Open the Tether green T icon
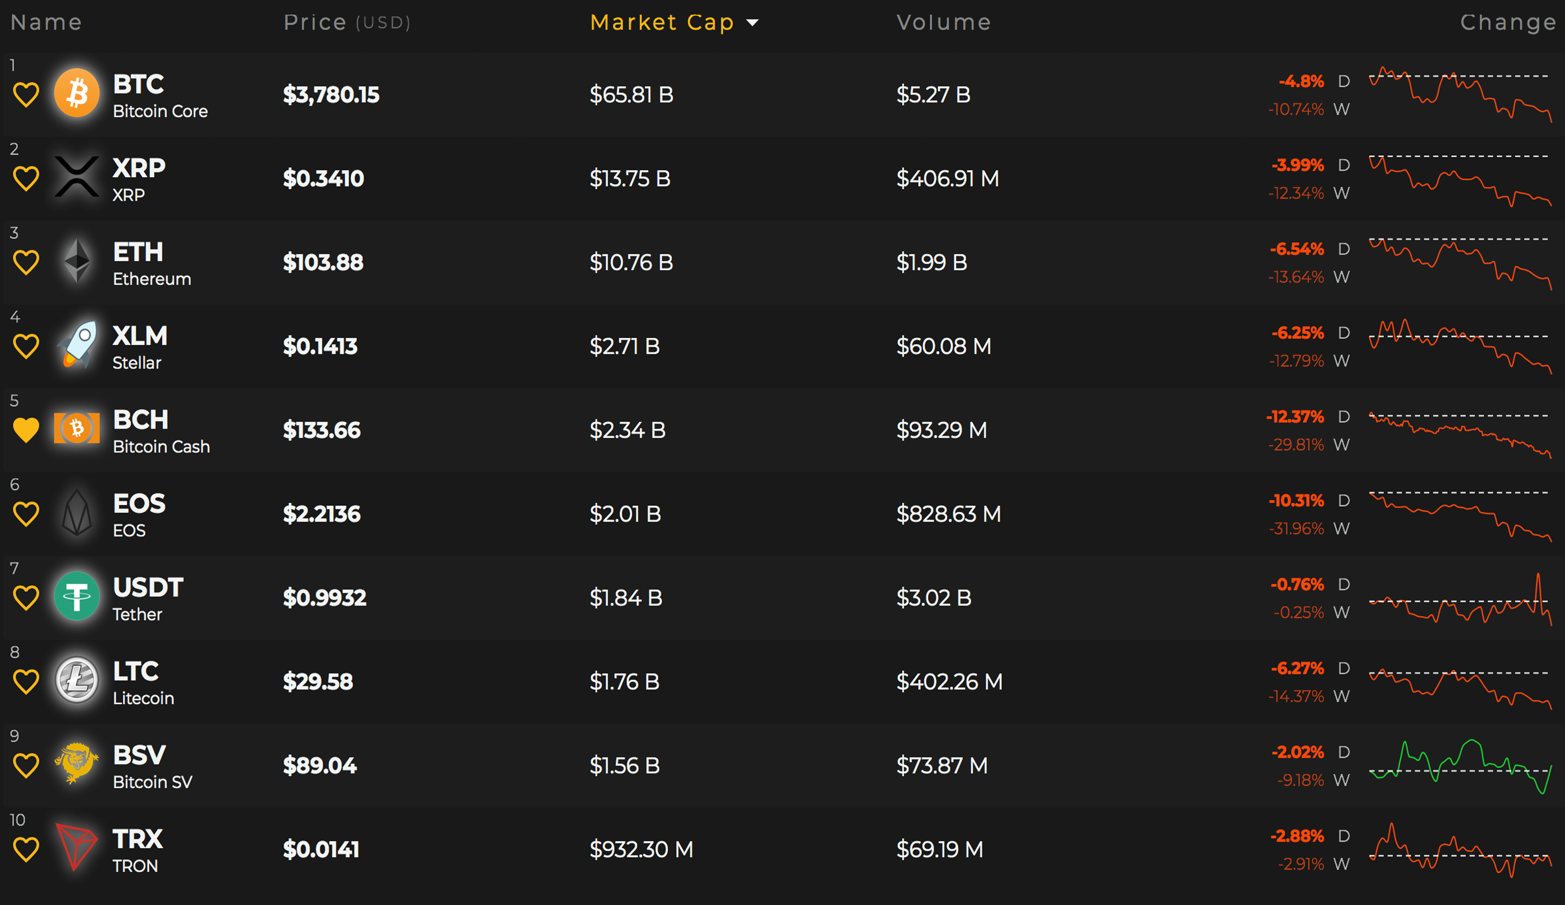Screen dimensions: 1565x905 pyautogui.click(x=76, y=596)
